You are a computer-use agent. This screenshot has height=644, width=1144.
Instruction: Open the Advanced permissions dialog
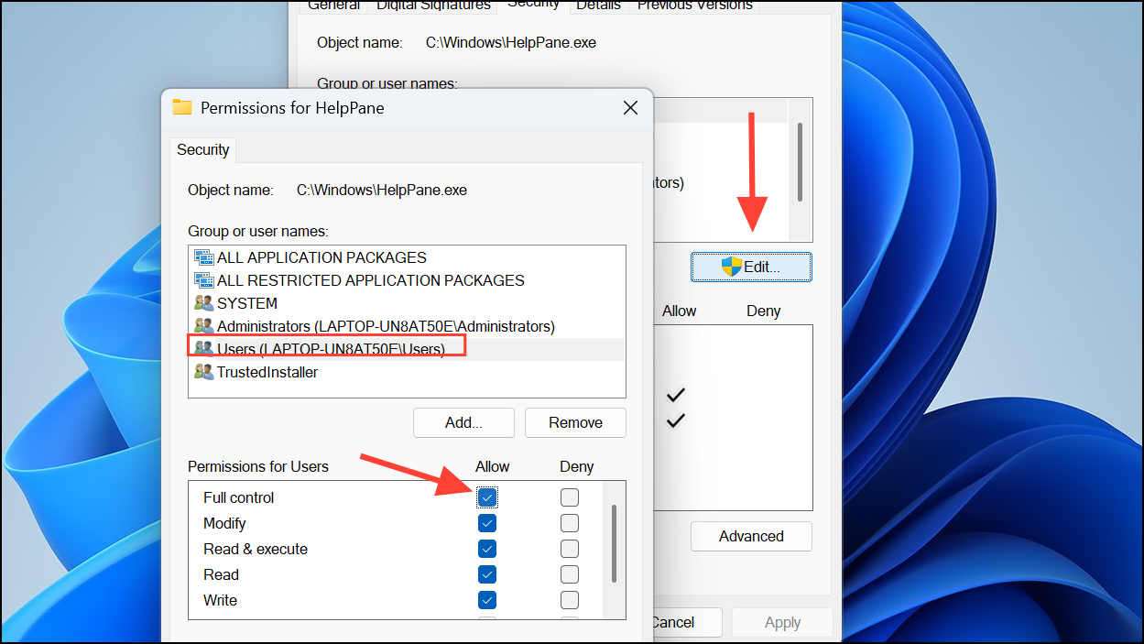[751, 536]
